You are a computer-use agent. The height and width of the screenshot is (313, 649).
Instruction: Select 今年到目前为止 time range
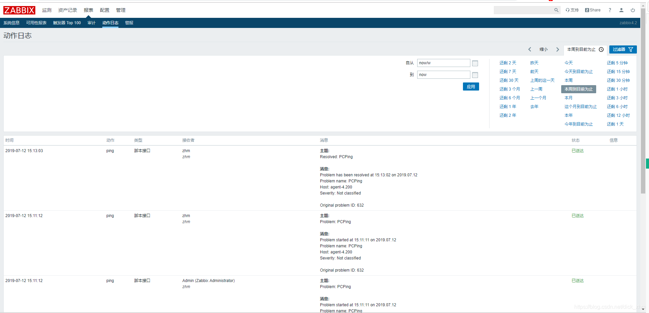click(579, 124)
